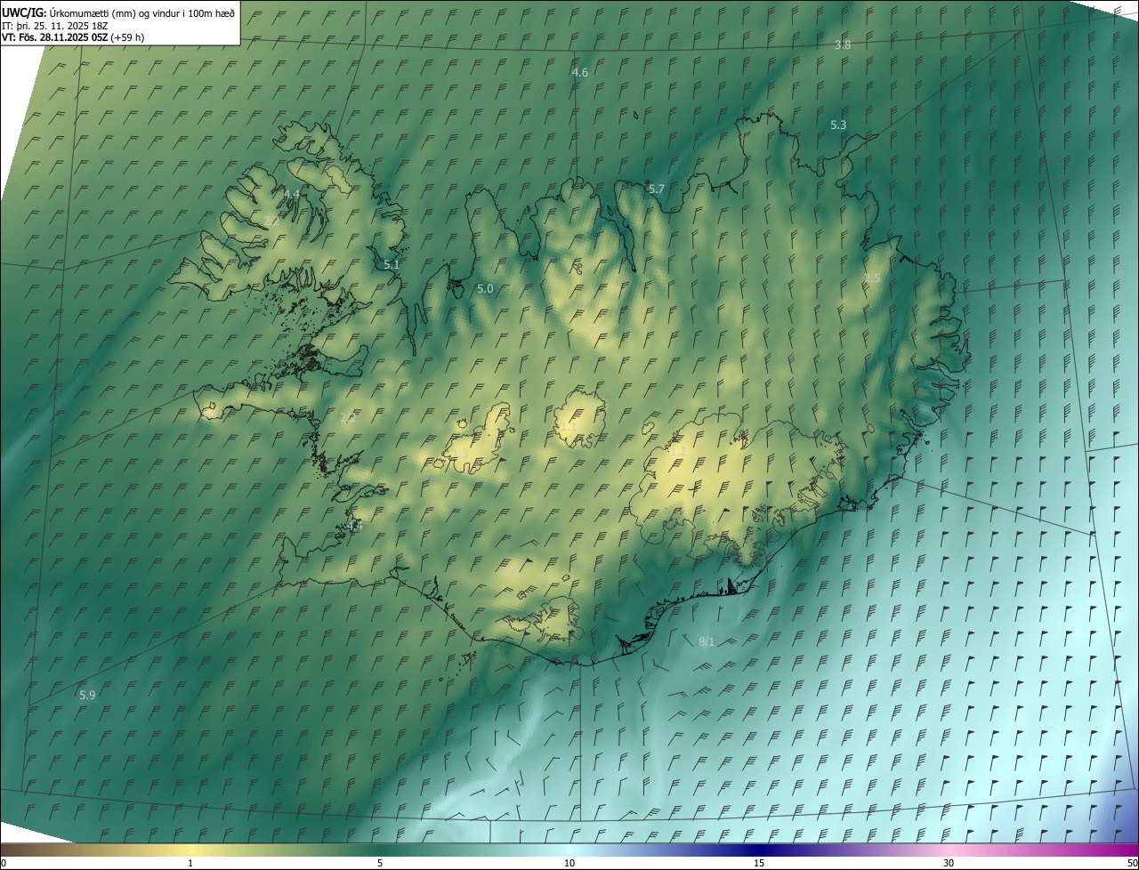Click the 5.7 value label on the map

[x=657, y=189]
